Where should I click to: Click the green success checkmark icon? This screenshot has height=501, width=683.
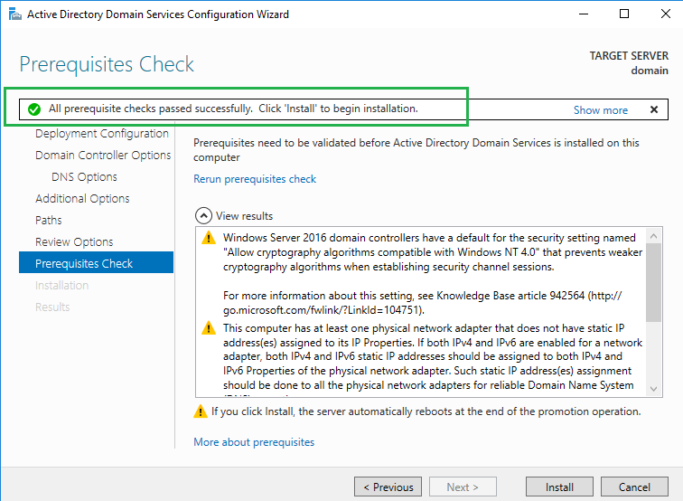[x=34, y=109]
